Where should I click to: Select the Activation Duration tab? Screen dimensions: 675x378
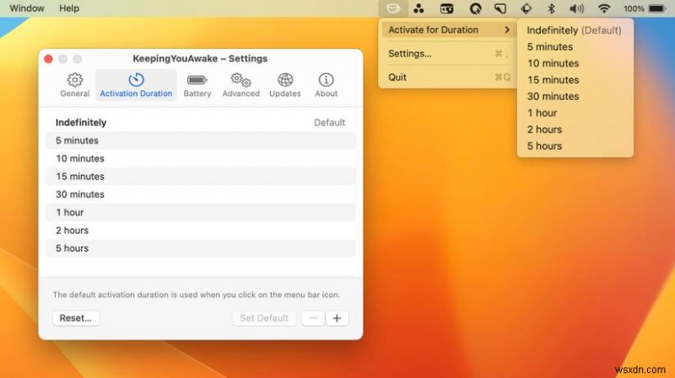[x=136, y=85]
